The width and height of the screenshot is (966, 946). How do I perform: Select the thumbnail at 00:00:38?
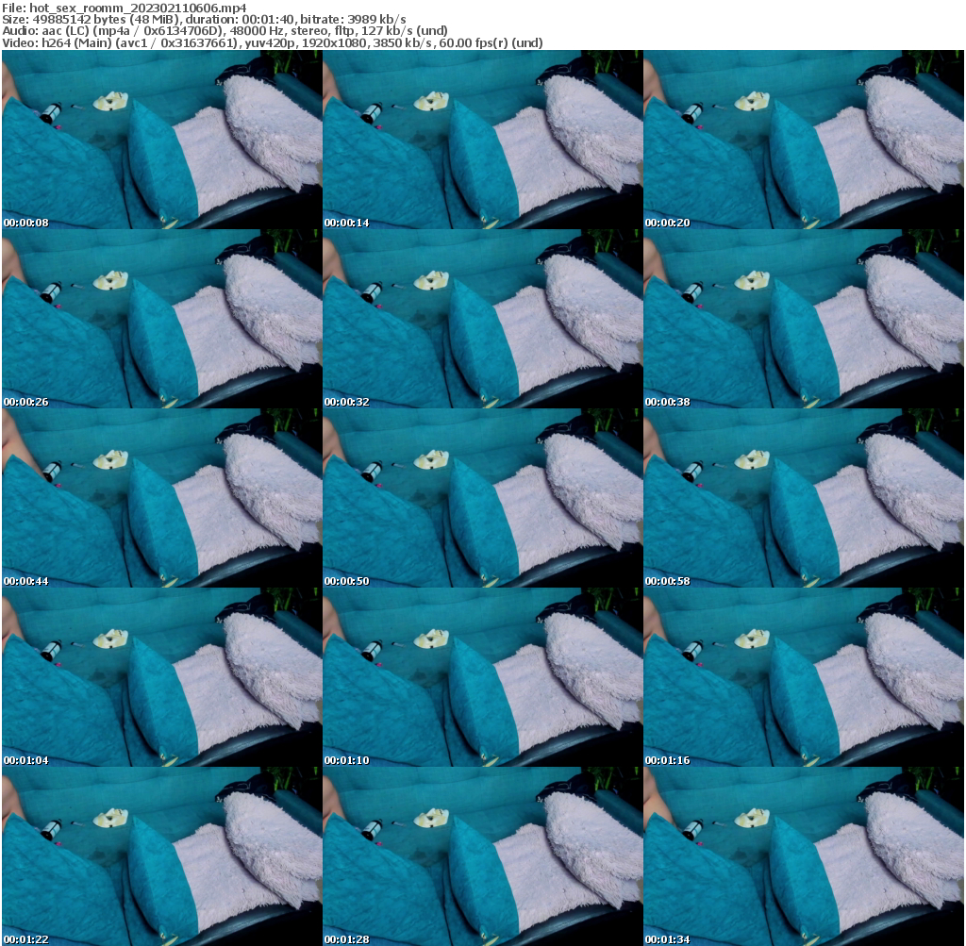click(x=803, y=319)
